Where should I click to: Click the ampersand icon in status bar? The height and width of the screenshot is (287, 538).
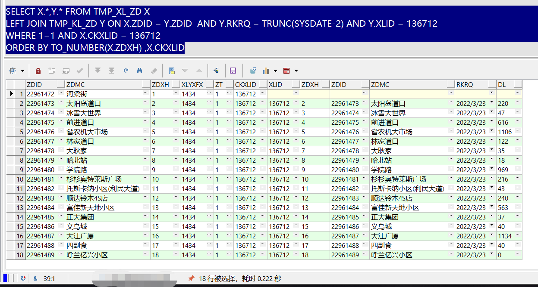point(35,278)
